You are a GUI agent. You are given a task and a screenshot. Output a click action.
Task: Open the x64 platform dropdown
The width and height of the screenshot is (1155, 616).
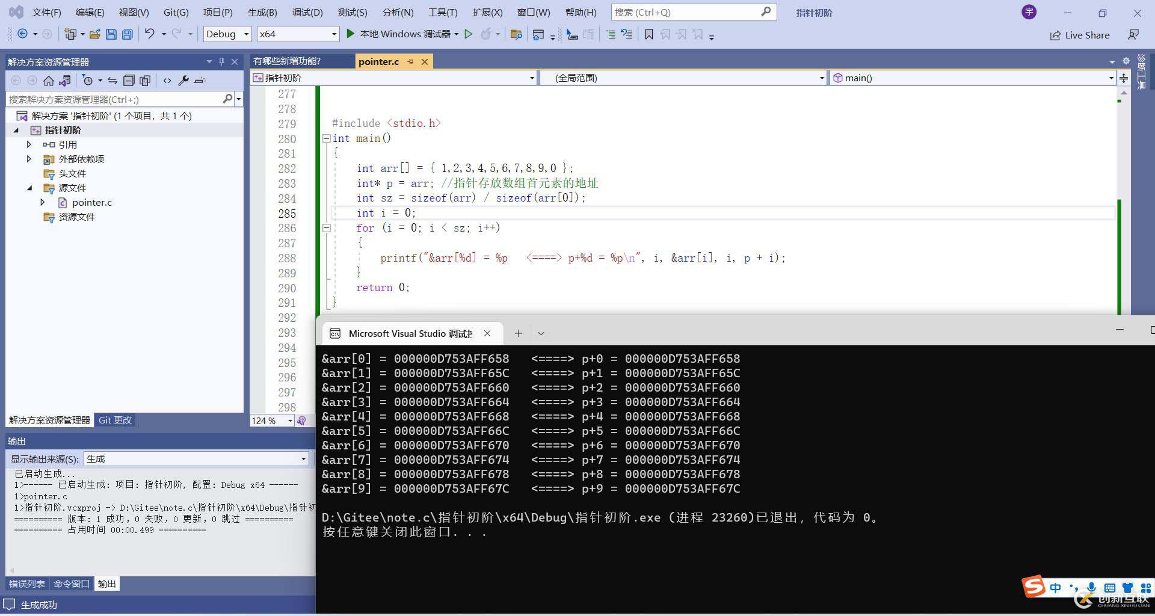pyautogui.click(x=298, y=34)
